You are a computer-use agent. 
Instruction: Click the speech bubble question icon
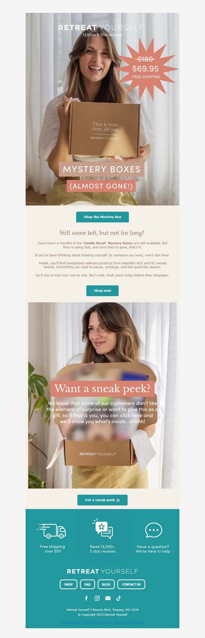(x=153, y=530)
